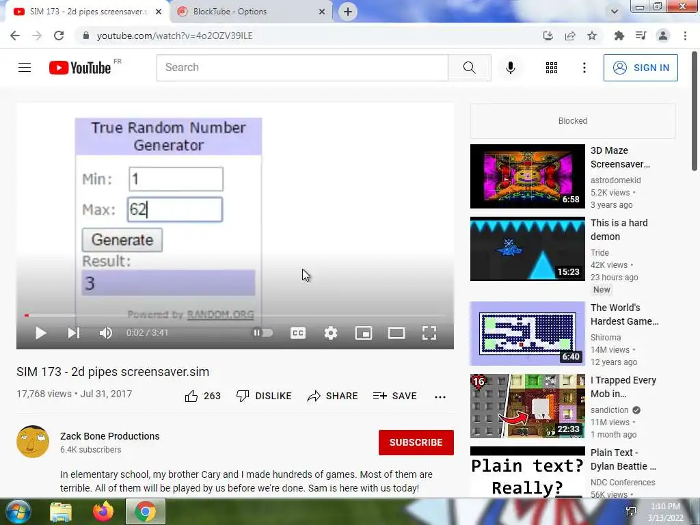
Task: Click SIGN IN button
Action: point(641,68)
